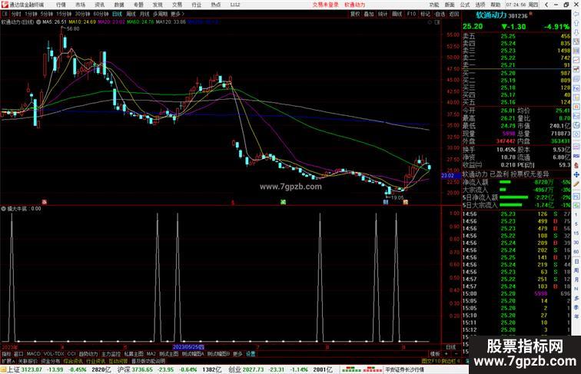Click the 返回 back button
This screenshot has height=374, width=581.
tap(454, 14)
